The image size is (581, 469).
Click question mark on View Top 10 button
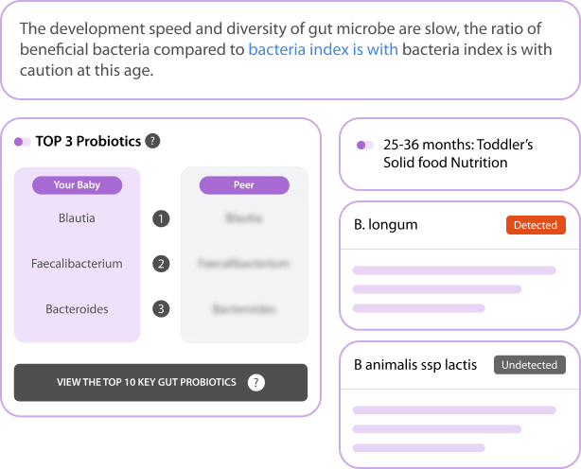tap(255, 383)
